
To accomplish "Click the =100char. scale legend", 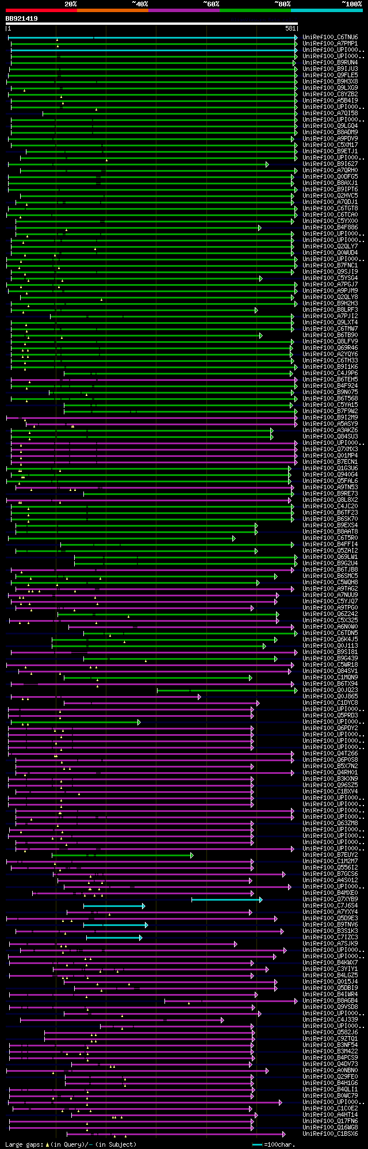I will pos(274,1144).
